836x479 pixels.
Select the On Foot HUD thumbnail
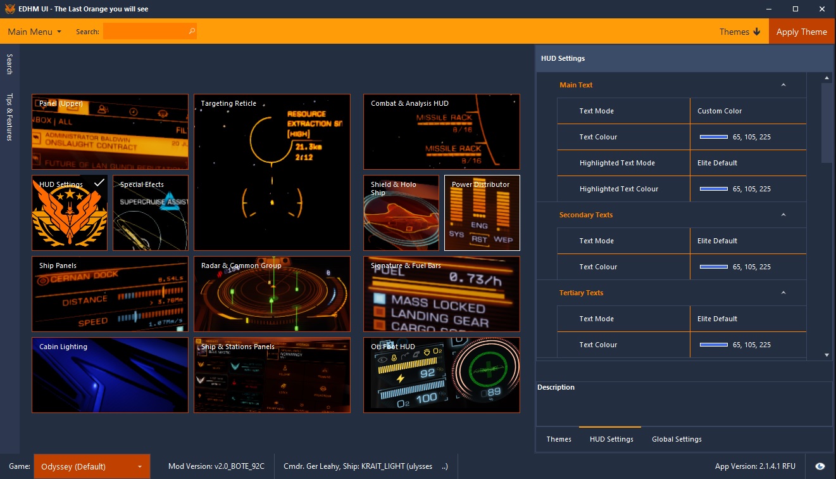[442, 375]
